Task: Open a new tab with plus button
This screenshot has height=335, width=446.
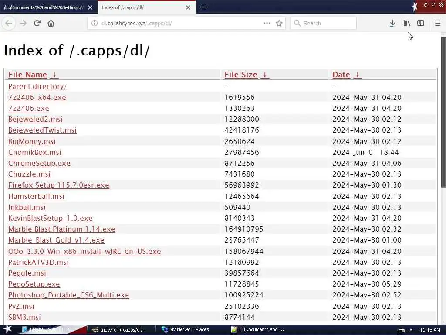Action: coord(203,7)
